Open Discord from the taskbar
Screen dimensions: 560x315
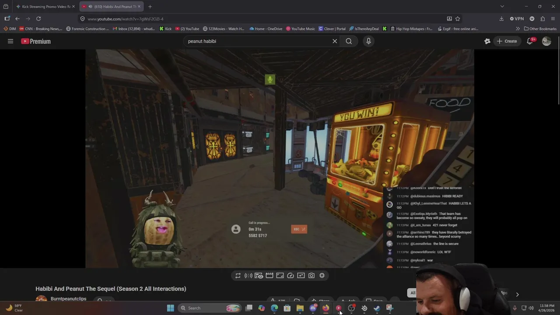313,308
